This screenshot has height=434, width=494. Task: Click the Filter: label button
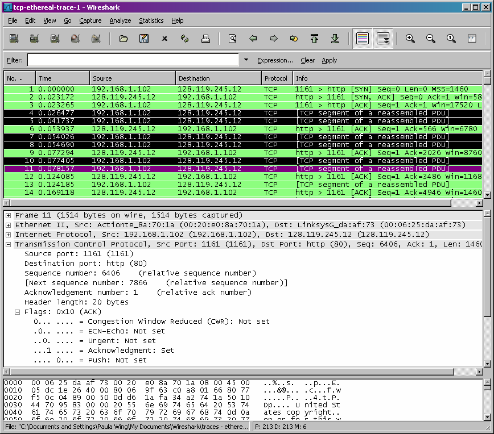[x=15, y=60]
